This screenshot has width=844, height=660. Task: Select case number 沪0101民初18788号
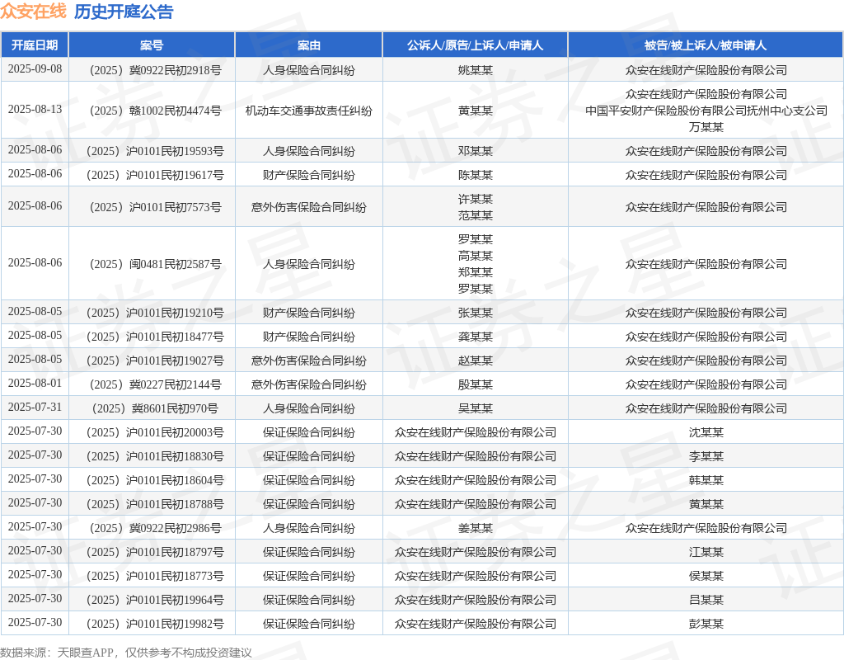(x=156, y=504)
